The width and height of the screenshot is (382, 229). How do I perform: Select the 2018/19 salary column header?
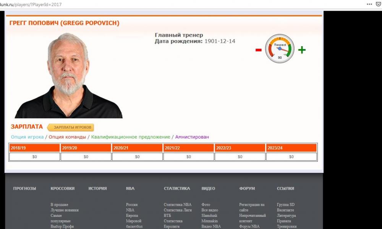[34, 148]
